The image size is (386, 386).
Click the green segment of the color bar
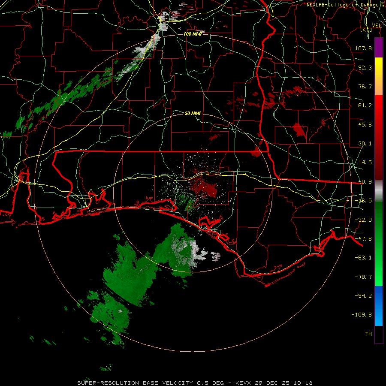[379, 244]
